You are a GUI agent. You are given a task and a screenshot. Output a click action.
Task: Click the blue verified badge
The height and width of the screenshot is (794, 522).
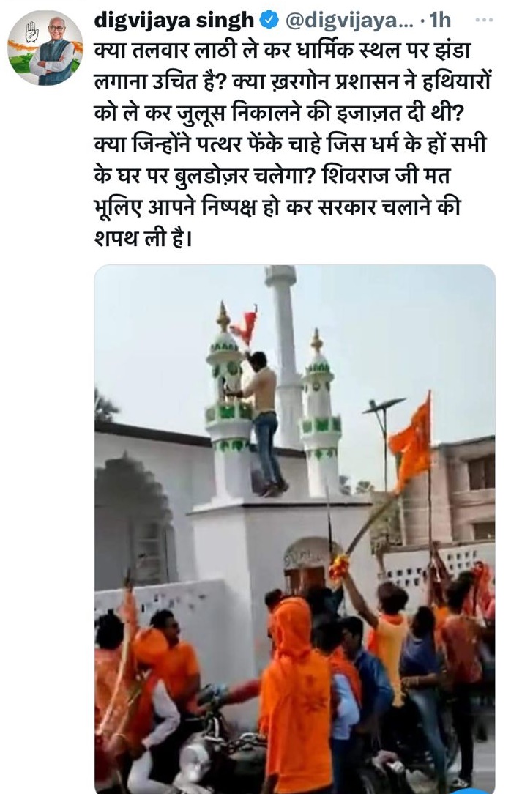coord(269,21)
